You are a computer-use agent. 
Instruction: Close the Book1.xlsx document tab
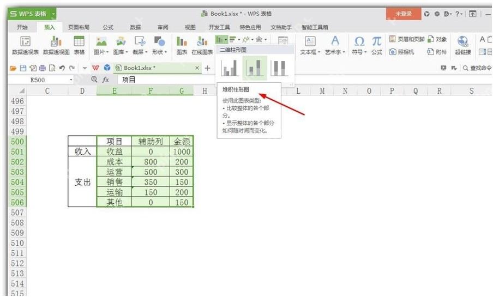(x=197, y=68)
